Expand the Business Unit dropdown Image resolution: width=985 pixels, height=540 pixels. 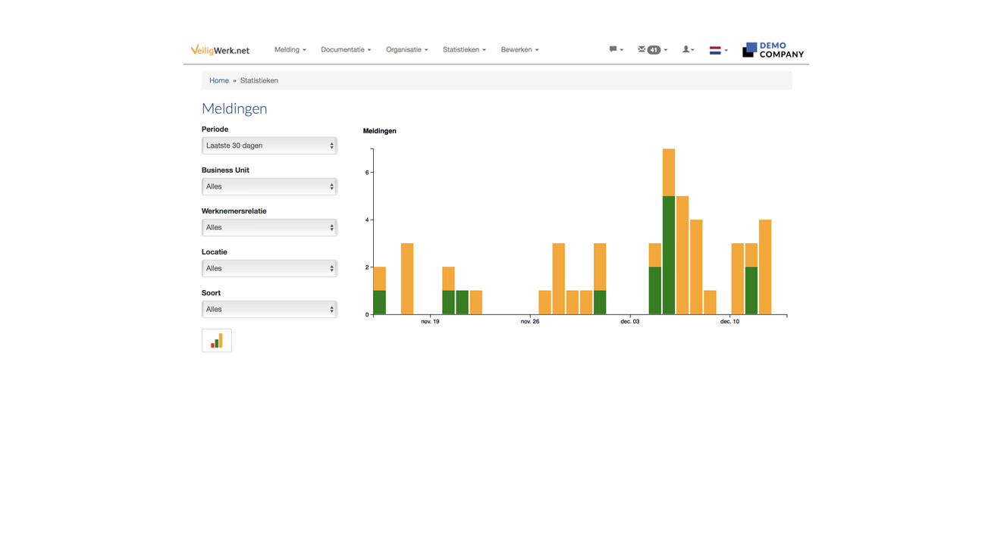click(269, 186)
